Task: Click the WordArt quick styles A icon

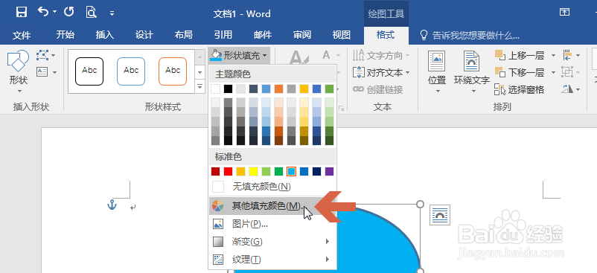Action: pos(299,57)
